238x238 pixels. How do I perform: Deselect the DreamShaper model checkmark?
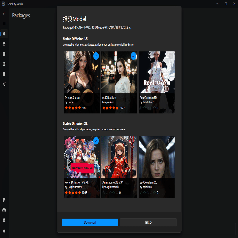click(96, 56)
